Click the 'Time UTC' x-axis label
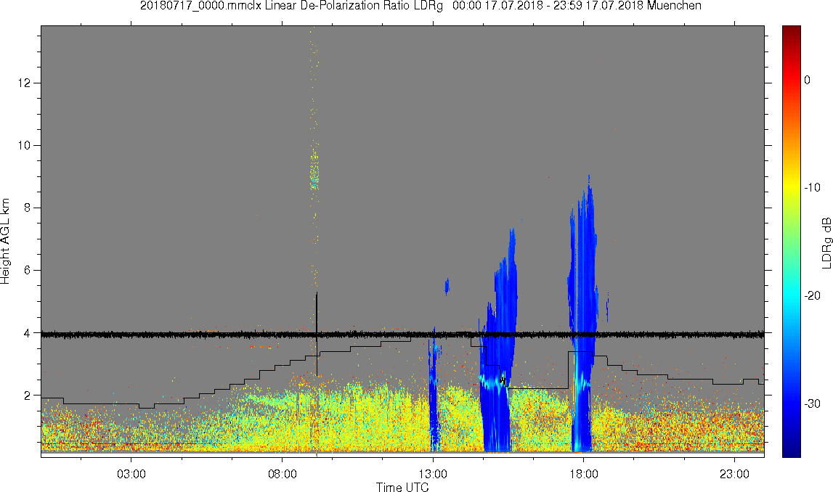The width and height of the screenshot is (833, 492). (402, 487)
